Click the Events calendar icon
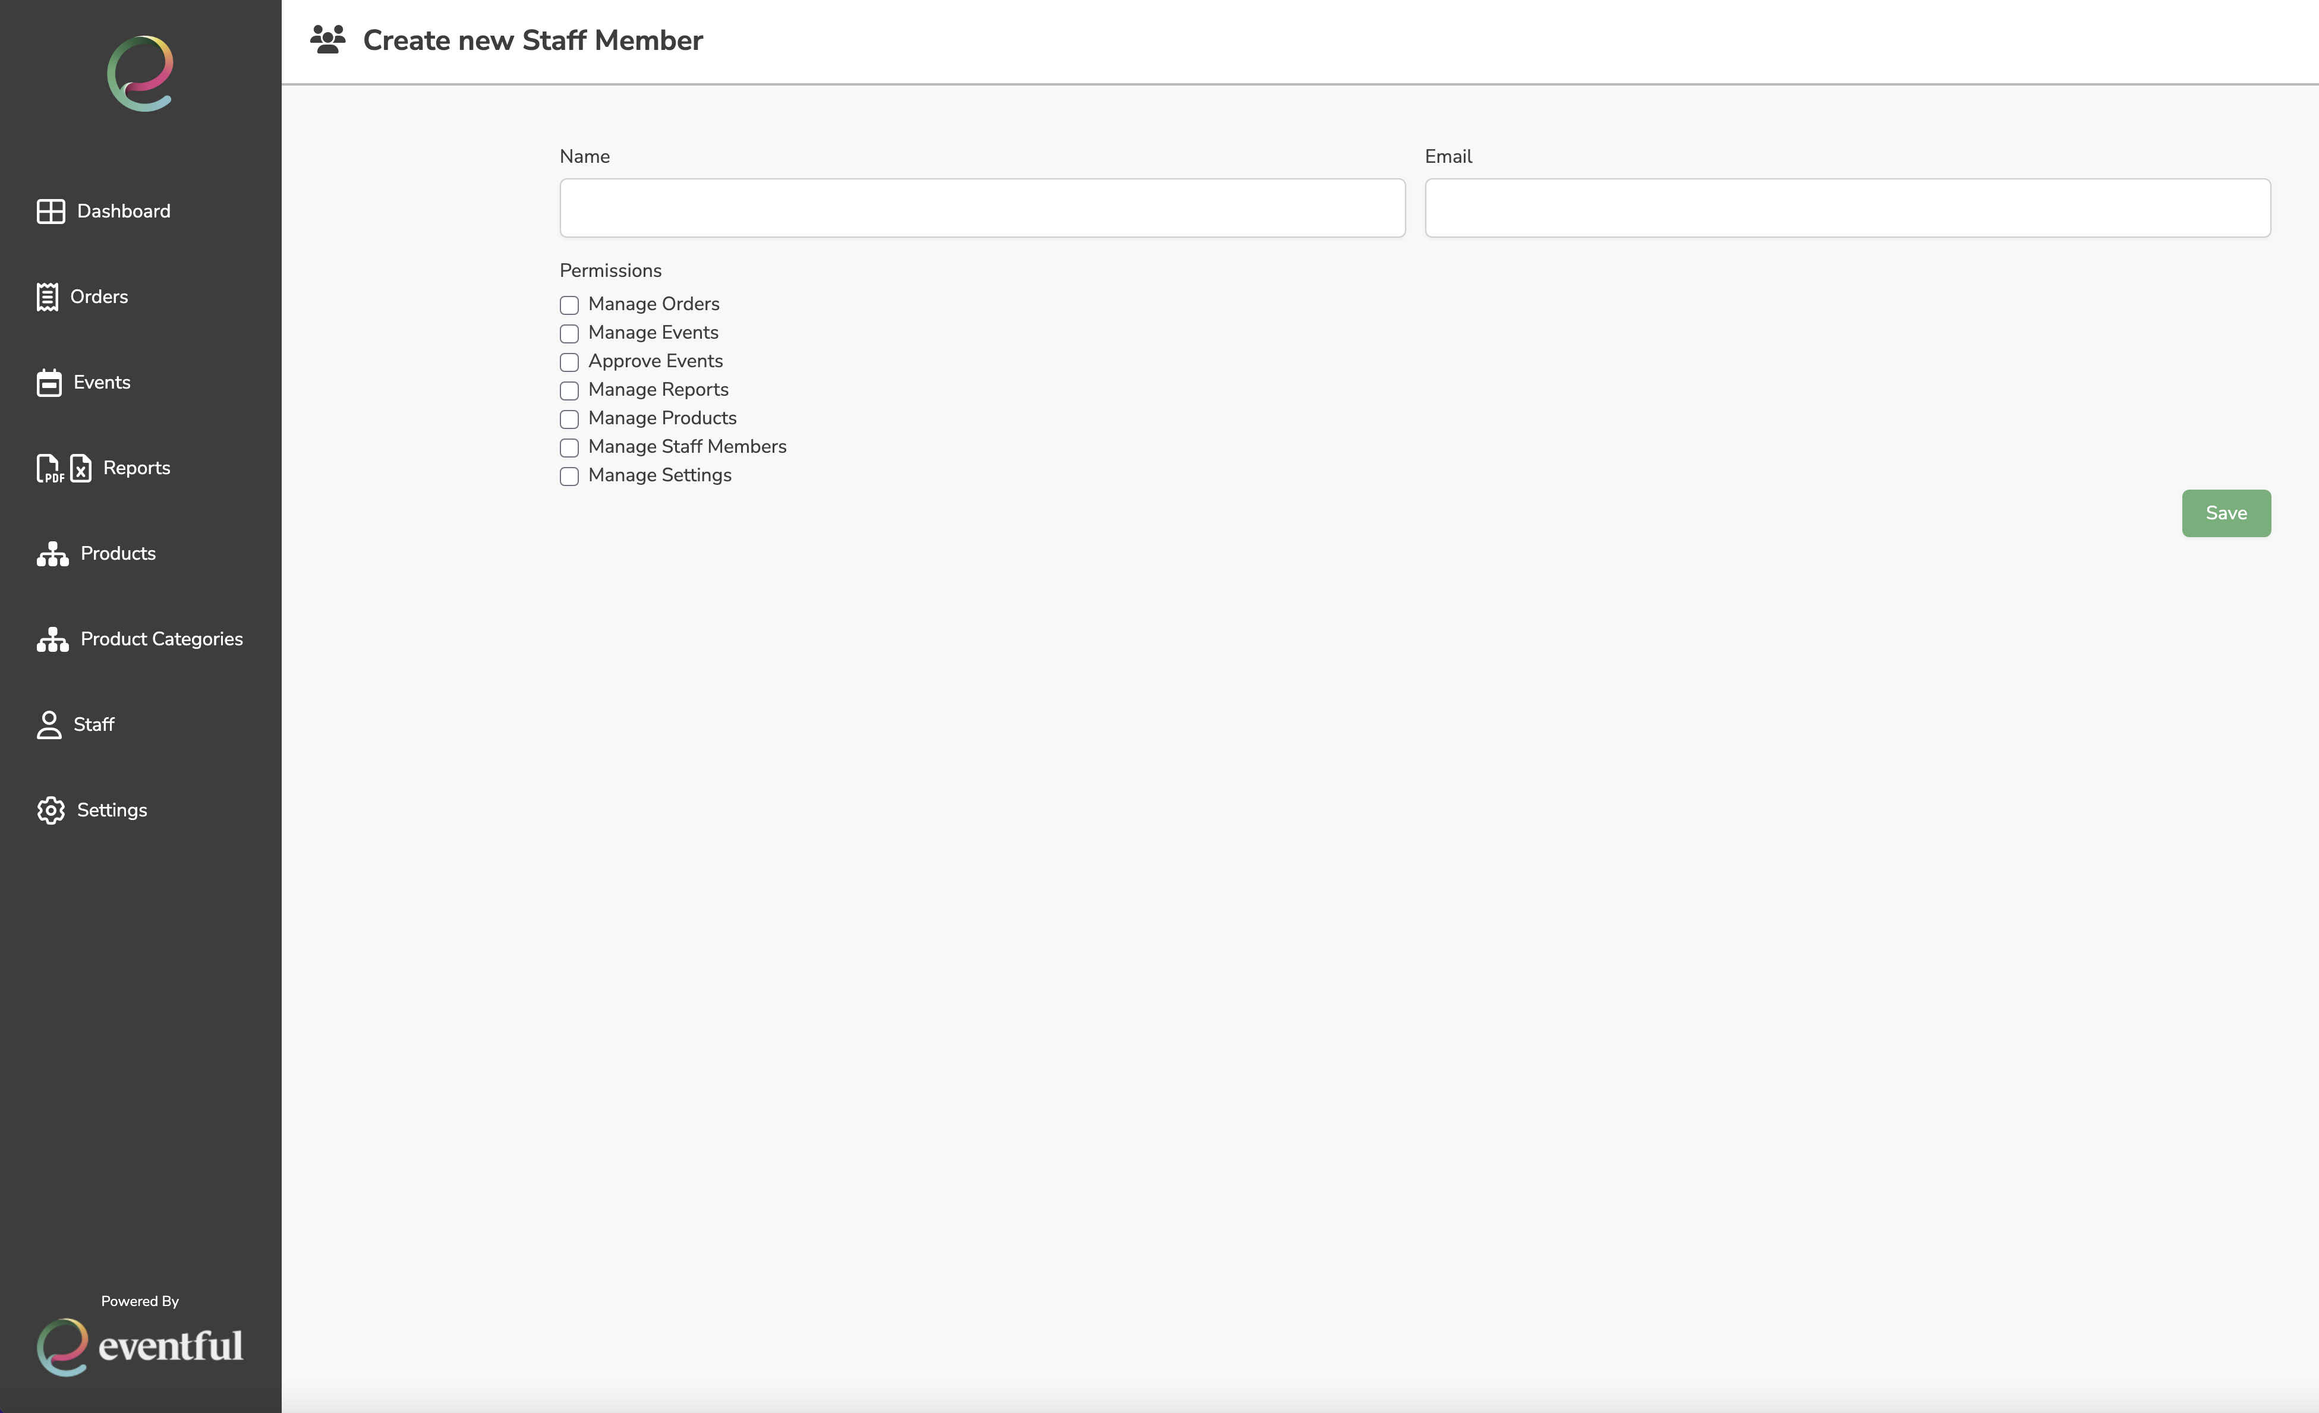Viewport: 2319px width, 1413px height. point(49,383)
